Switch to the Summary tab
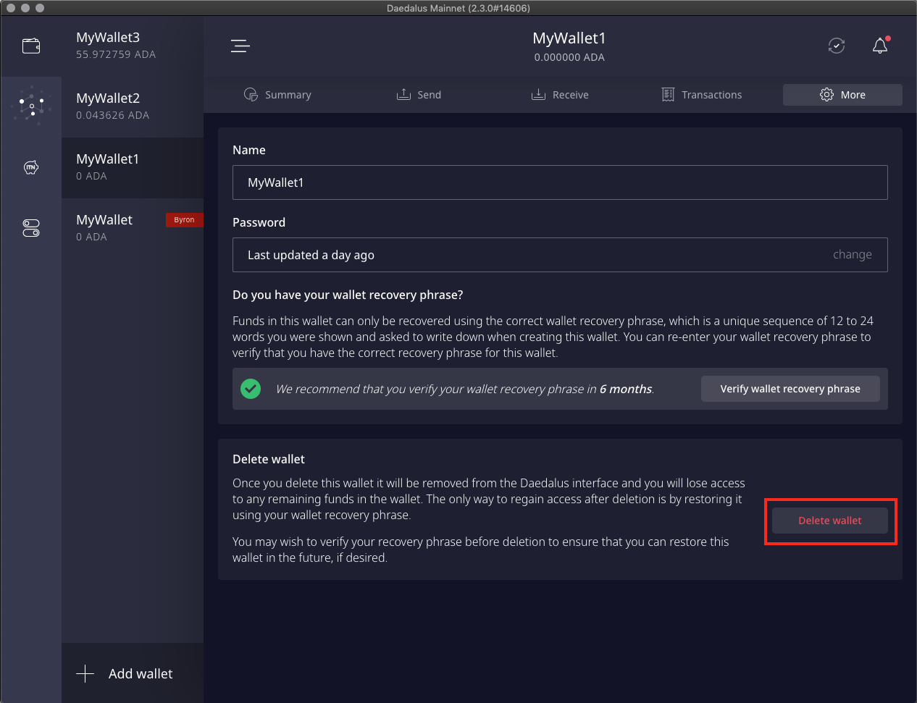Image resolution: width=917 pixels, height=703 pixels. point(277,95)
